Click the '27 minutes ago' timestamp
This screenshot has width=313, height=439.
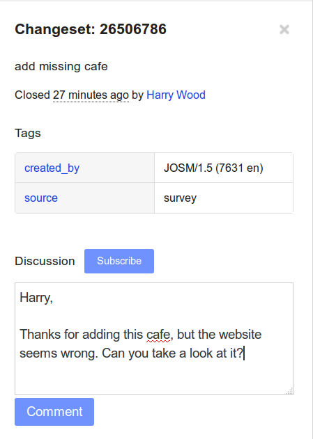pos(91,95)
